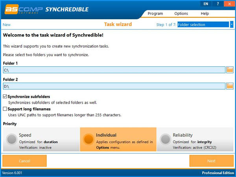Open the Program menu
This screenshot has width=236, height=177.
pyautogui.click(x=155, y=13)
